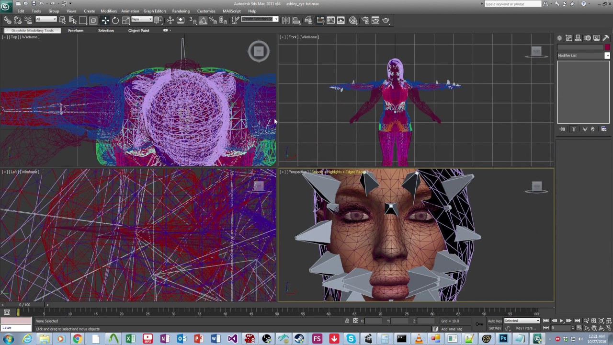This screenshot has width=613, height=345.
Task: Toggle Show End Result in modifier stack
Action: click(x=574, y=129)
